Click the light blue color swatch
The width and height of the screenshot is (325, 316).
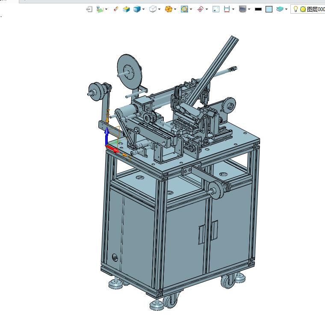[269, 9]
